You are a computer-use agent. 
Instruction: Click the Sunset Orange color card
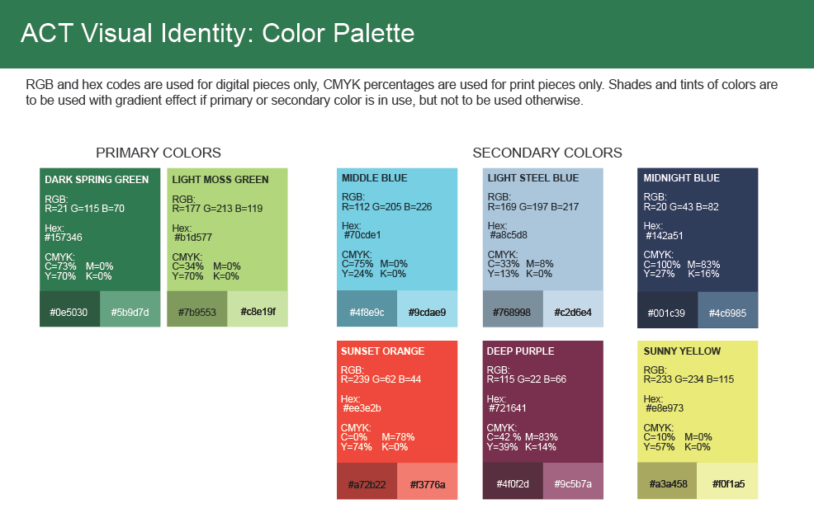click(x=397, y=401)
